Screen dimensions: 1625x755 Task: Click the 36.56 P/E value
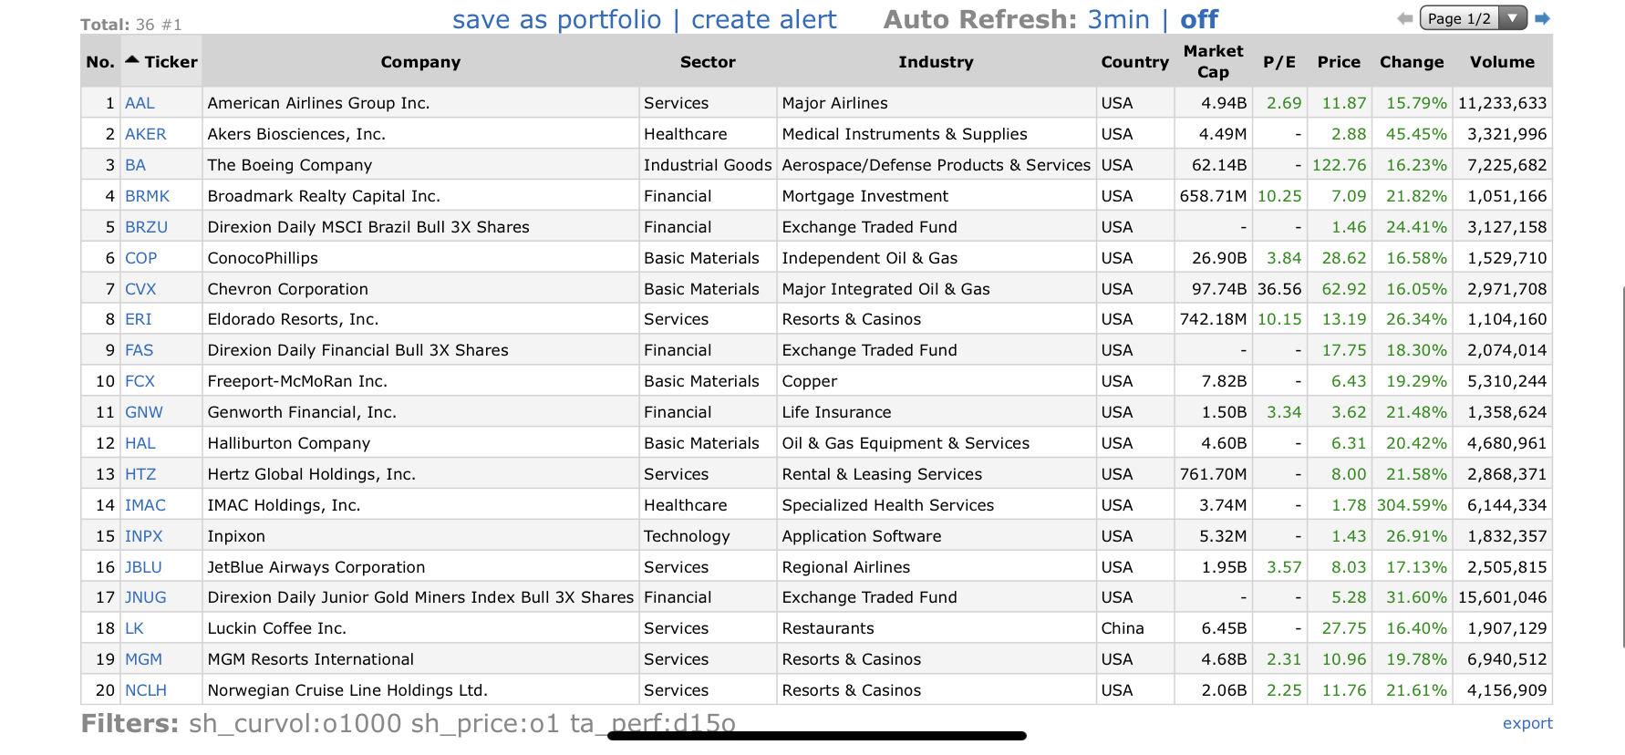click(1279, 289)
